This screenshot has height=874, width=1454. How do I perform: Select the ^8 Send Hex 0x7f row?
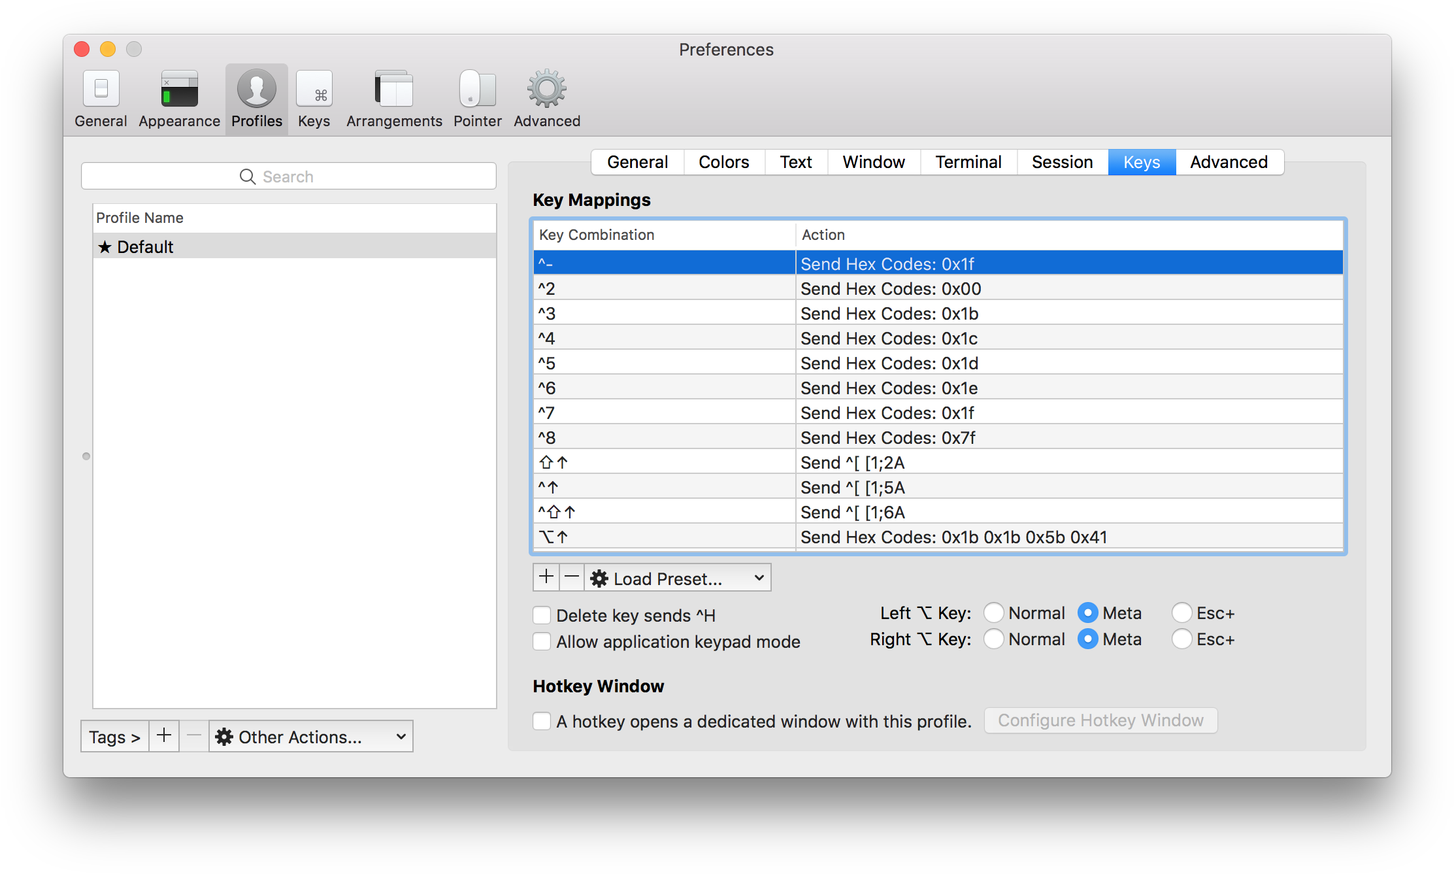point(938,437)
